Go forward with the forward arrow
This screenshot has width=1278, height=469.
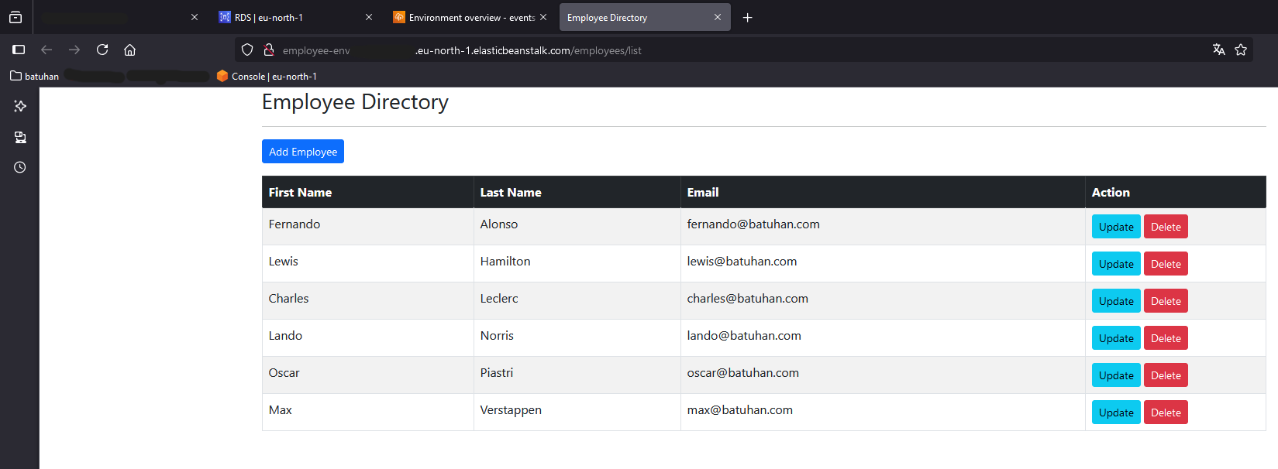(x=74, y=50)
